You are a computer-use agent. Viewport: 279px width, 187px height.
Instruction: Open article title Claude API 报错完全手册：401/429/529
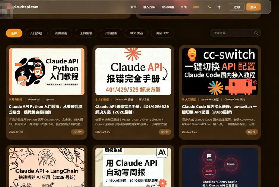coord(132,109)
